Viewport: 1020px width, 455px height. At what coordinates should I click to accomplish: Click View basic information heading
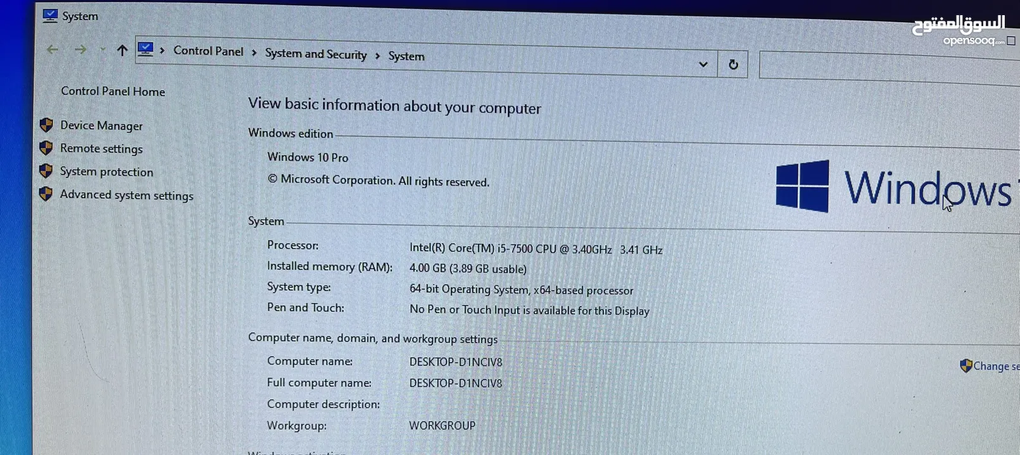tap(394, 106)
